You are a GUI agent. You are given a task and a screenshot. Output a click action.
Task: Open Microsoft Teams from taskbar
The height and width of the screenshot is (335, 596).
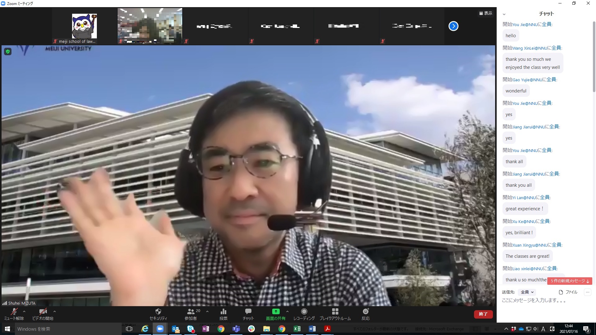point(236,329)
